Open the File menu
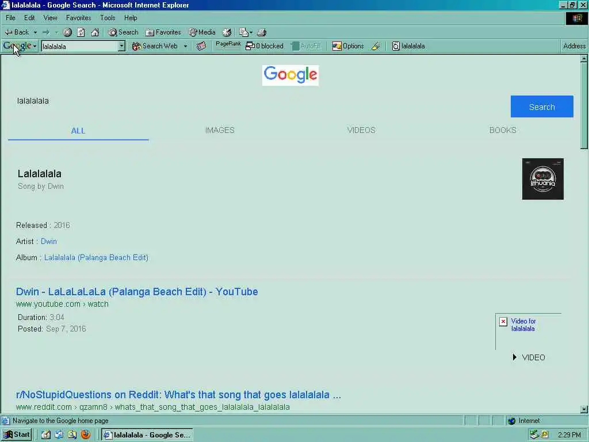 [10, 18]
